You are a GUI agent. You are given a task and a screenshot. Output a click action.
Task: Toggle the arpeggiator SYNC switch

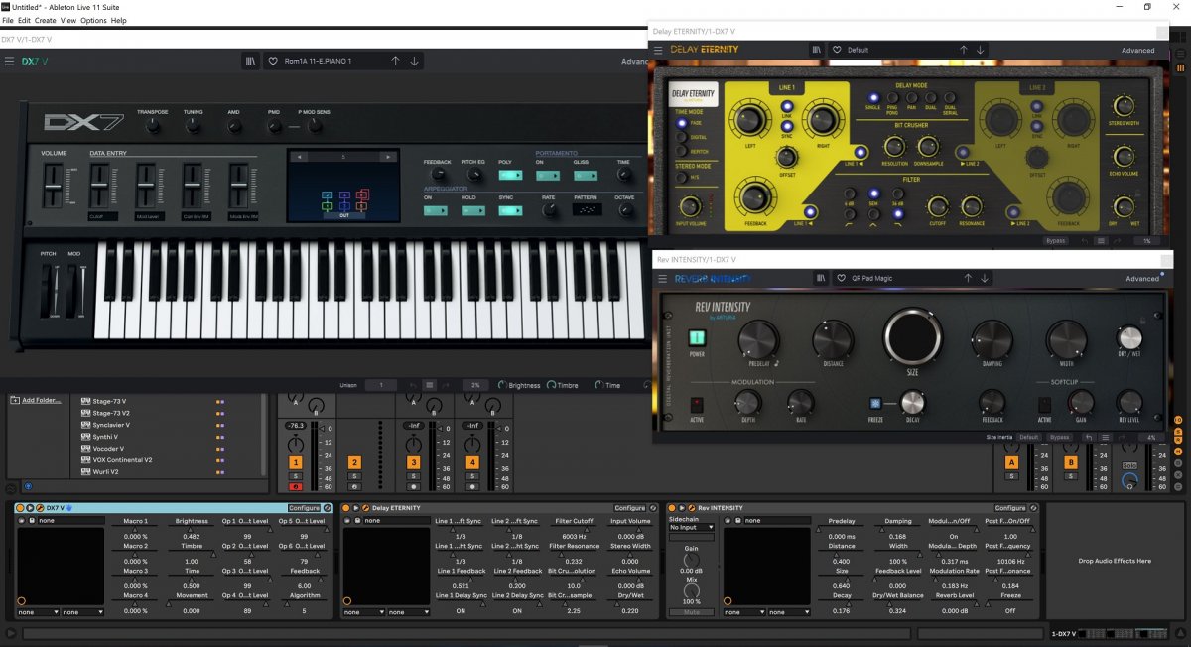(510, 210)
